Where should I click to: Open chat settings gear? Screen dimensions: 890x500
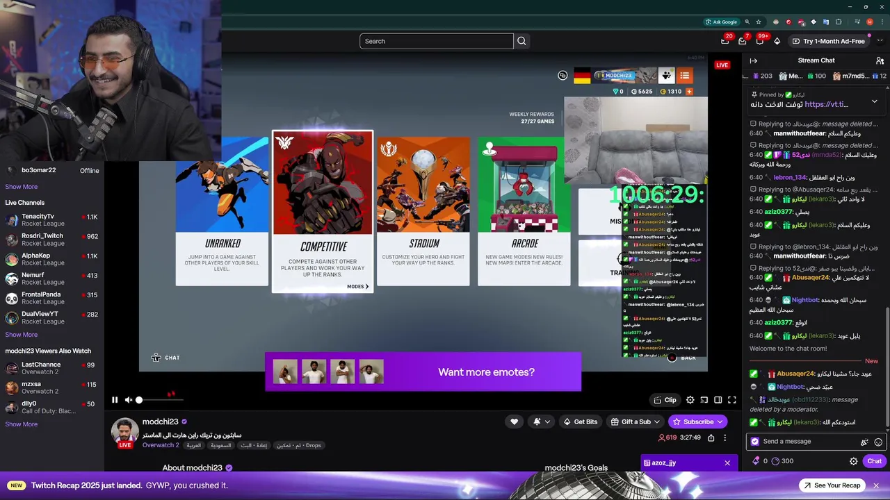(854, 461)
